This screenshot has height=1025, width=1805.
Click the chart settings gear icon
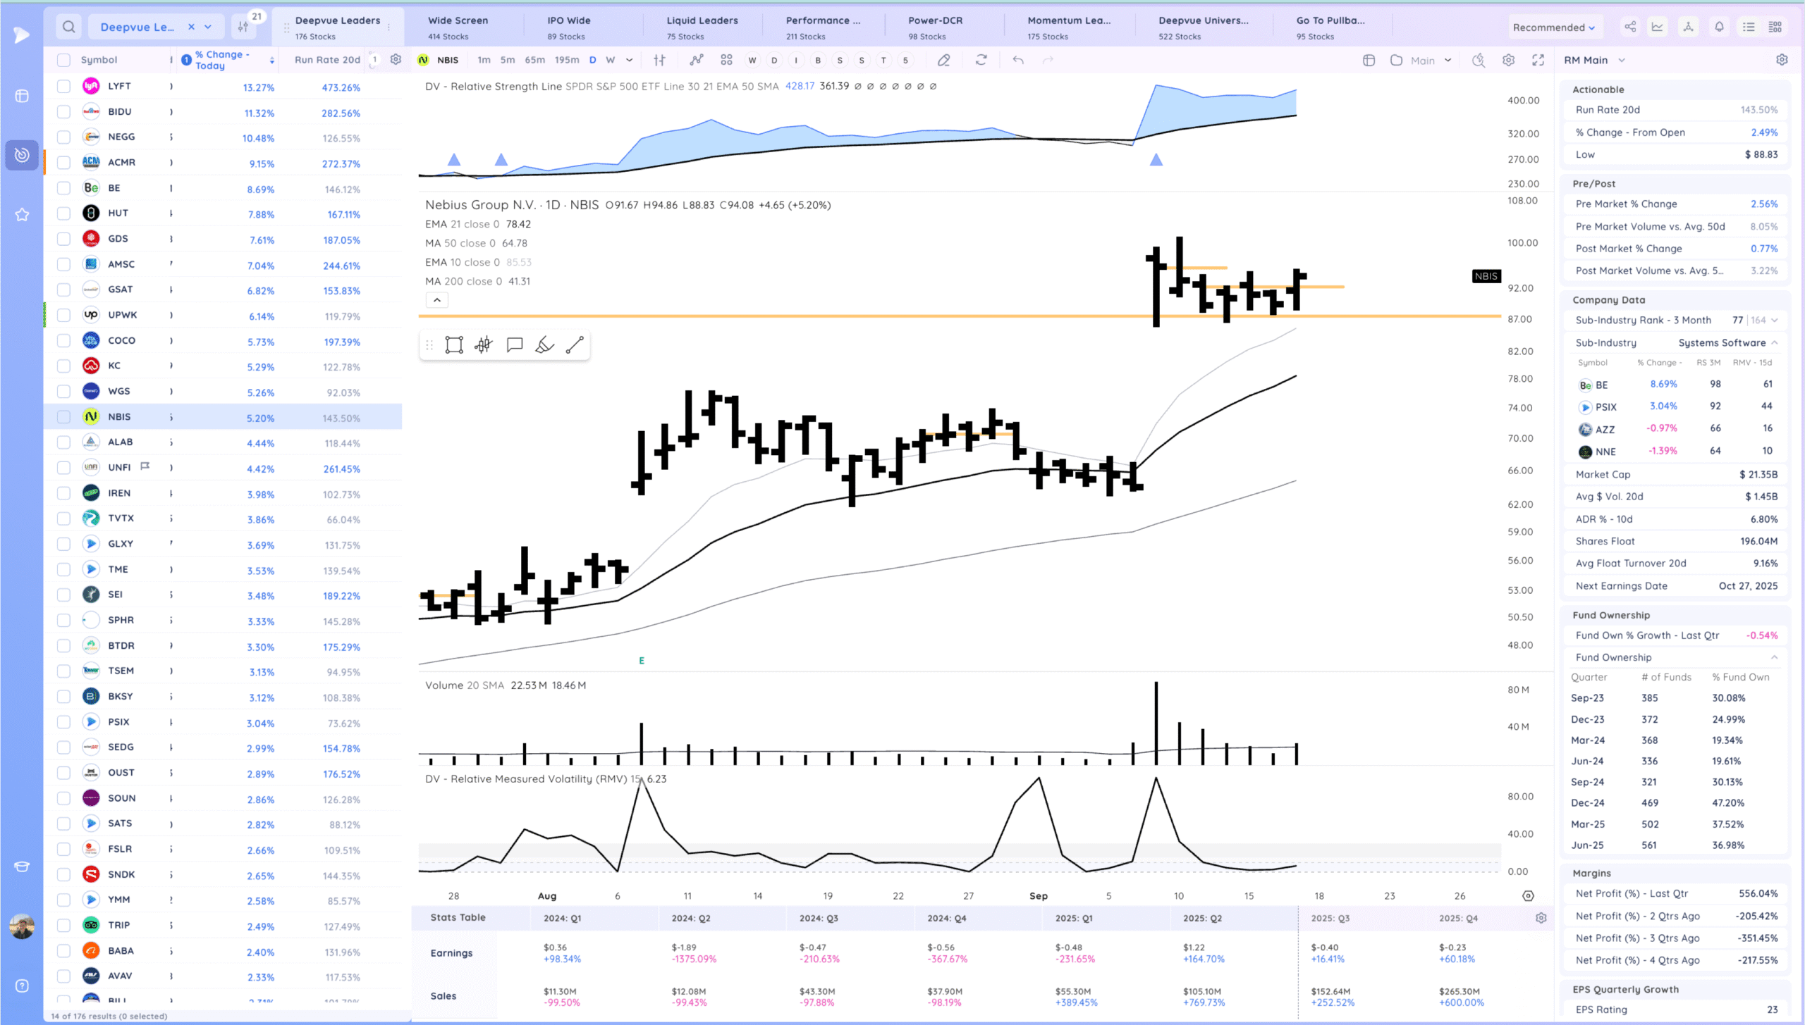click(x=1508, y=60)
